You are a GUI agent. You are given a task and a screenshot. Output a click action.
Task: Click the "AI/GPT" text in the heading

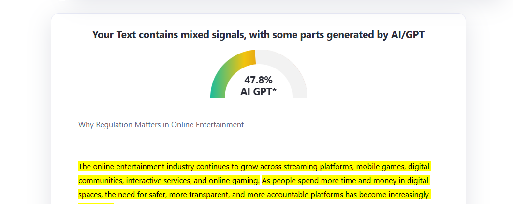[x=408, y=35]
